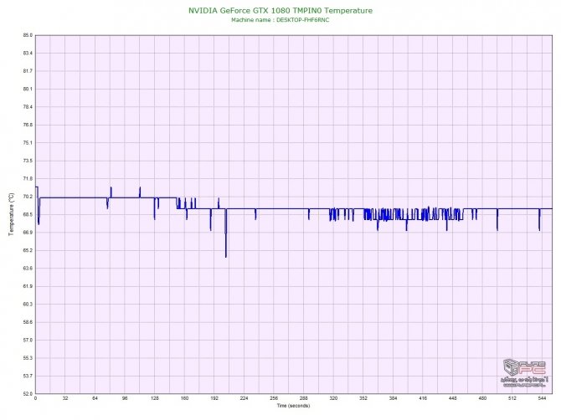Screen dimensions: 561x420
Task: Click the 256 time axis tick label
Action: 274,398
